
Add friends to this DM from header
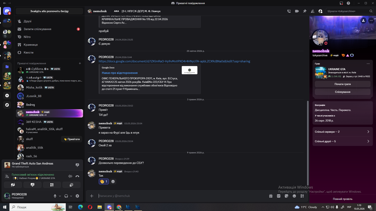313,11
